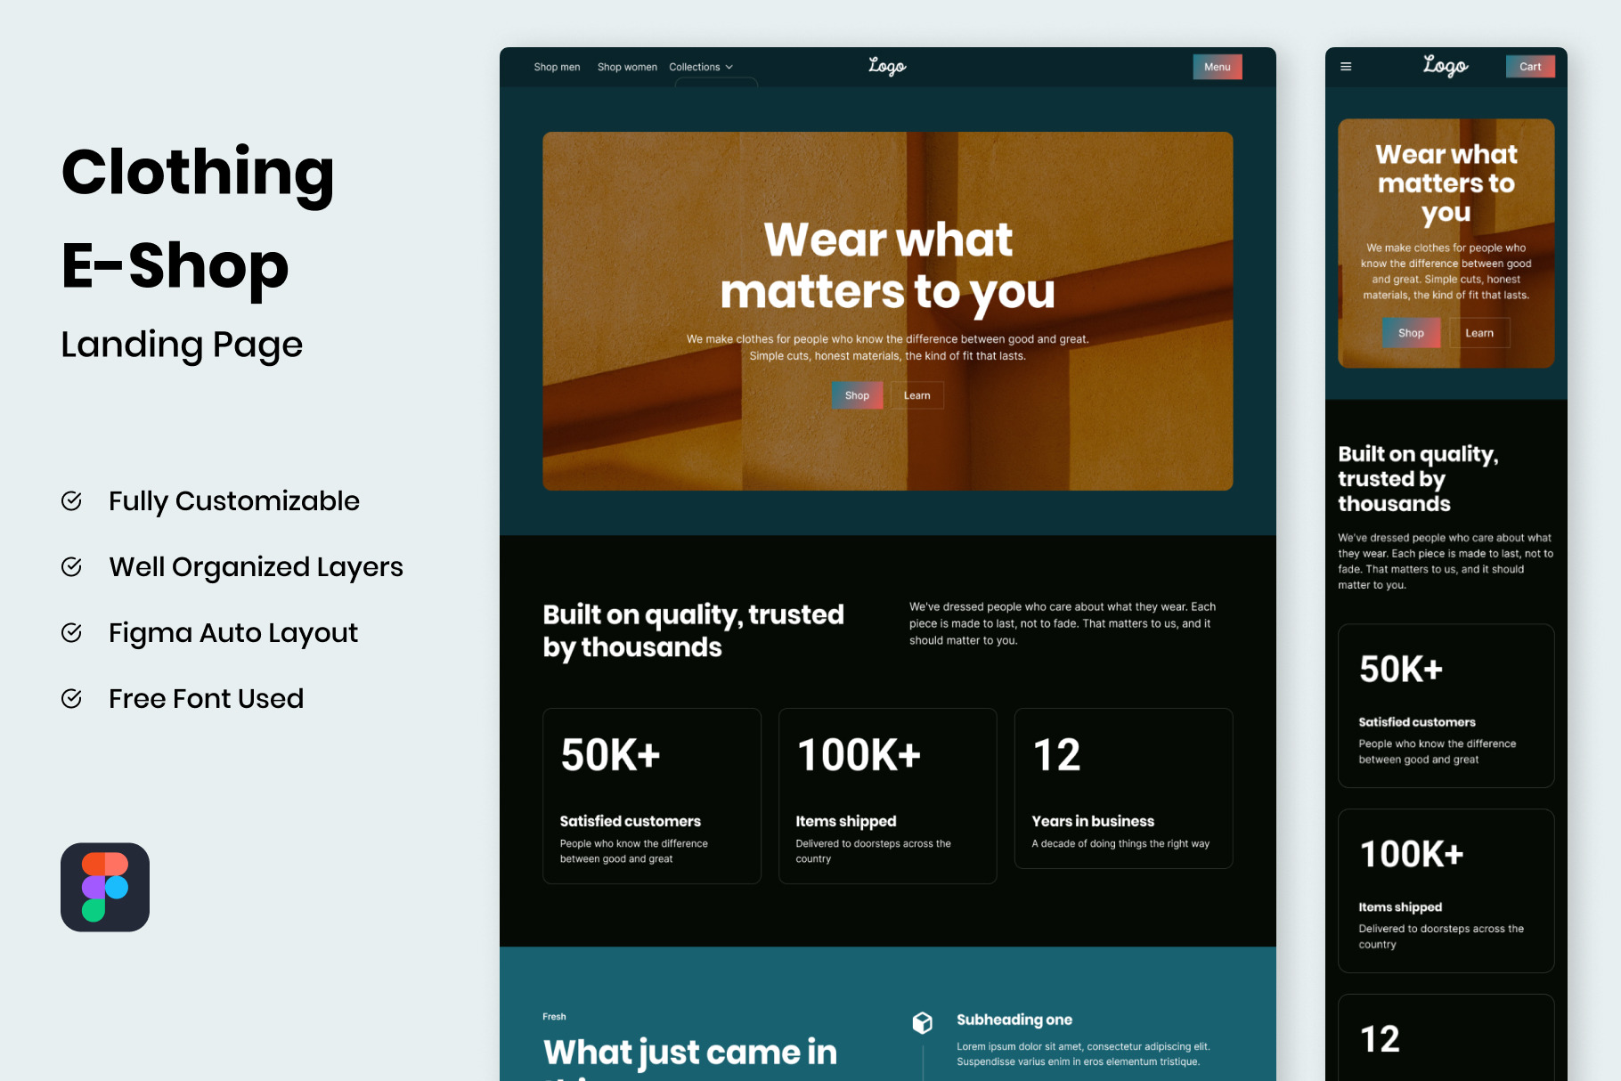Click the check icon beside Free Font Used
This screenshot has height=1081, width=1621.
tap(72, 699)
